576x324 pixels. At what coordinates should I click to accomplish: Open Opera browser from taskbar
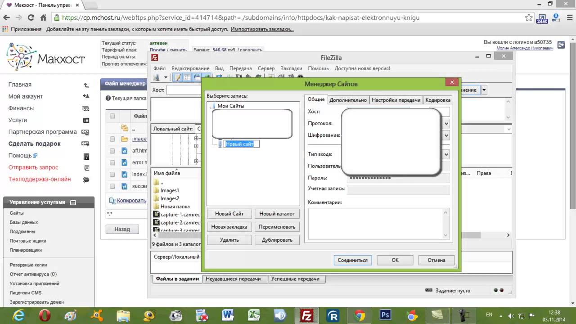45,315
